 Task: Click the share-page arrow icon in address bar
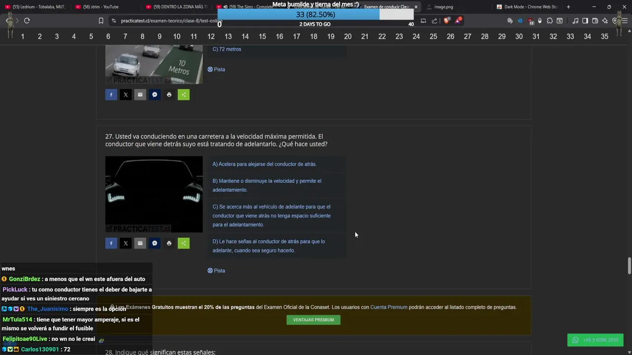point(434,21)
